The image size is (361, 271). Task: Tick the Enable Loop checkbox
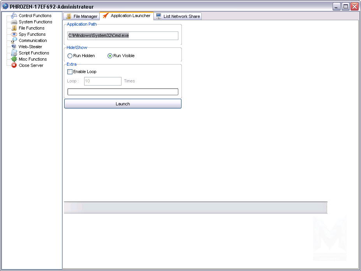coord(70,72)
